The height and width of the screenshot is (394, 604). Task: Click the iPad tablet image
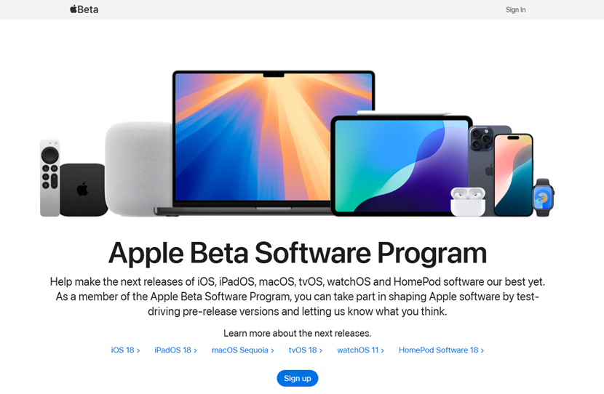401,165
